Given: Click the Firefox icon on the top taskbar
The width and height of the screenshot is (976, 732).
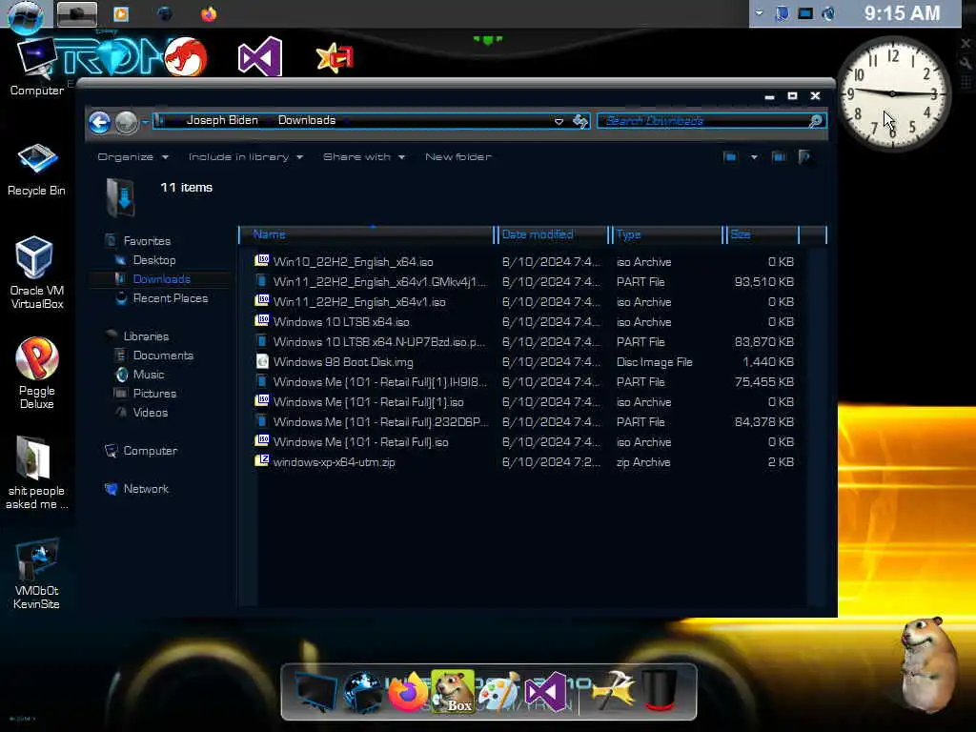Looking at the screenshot, I should [x=209, y=13].
